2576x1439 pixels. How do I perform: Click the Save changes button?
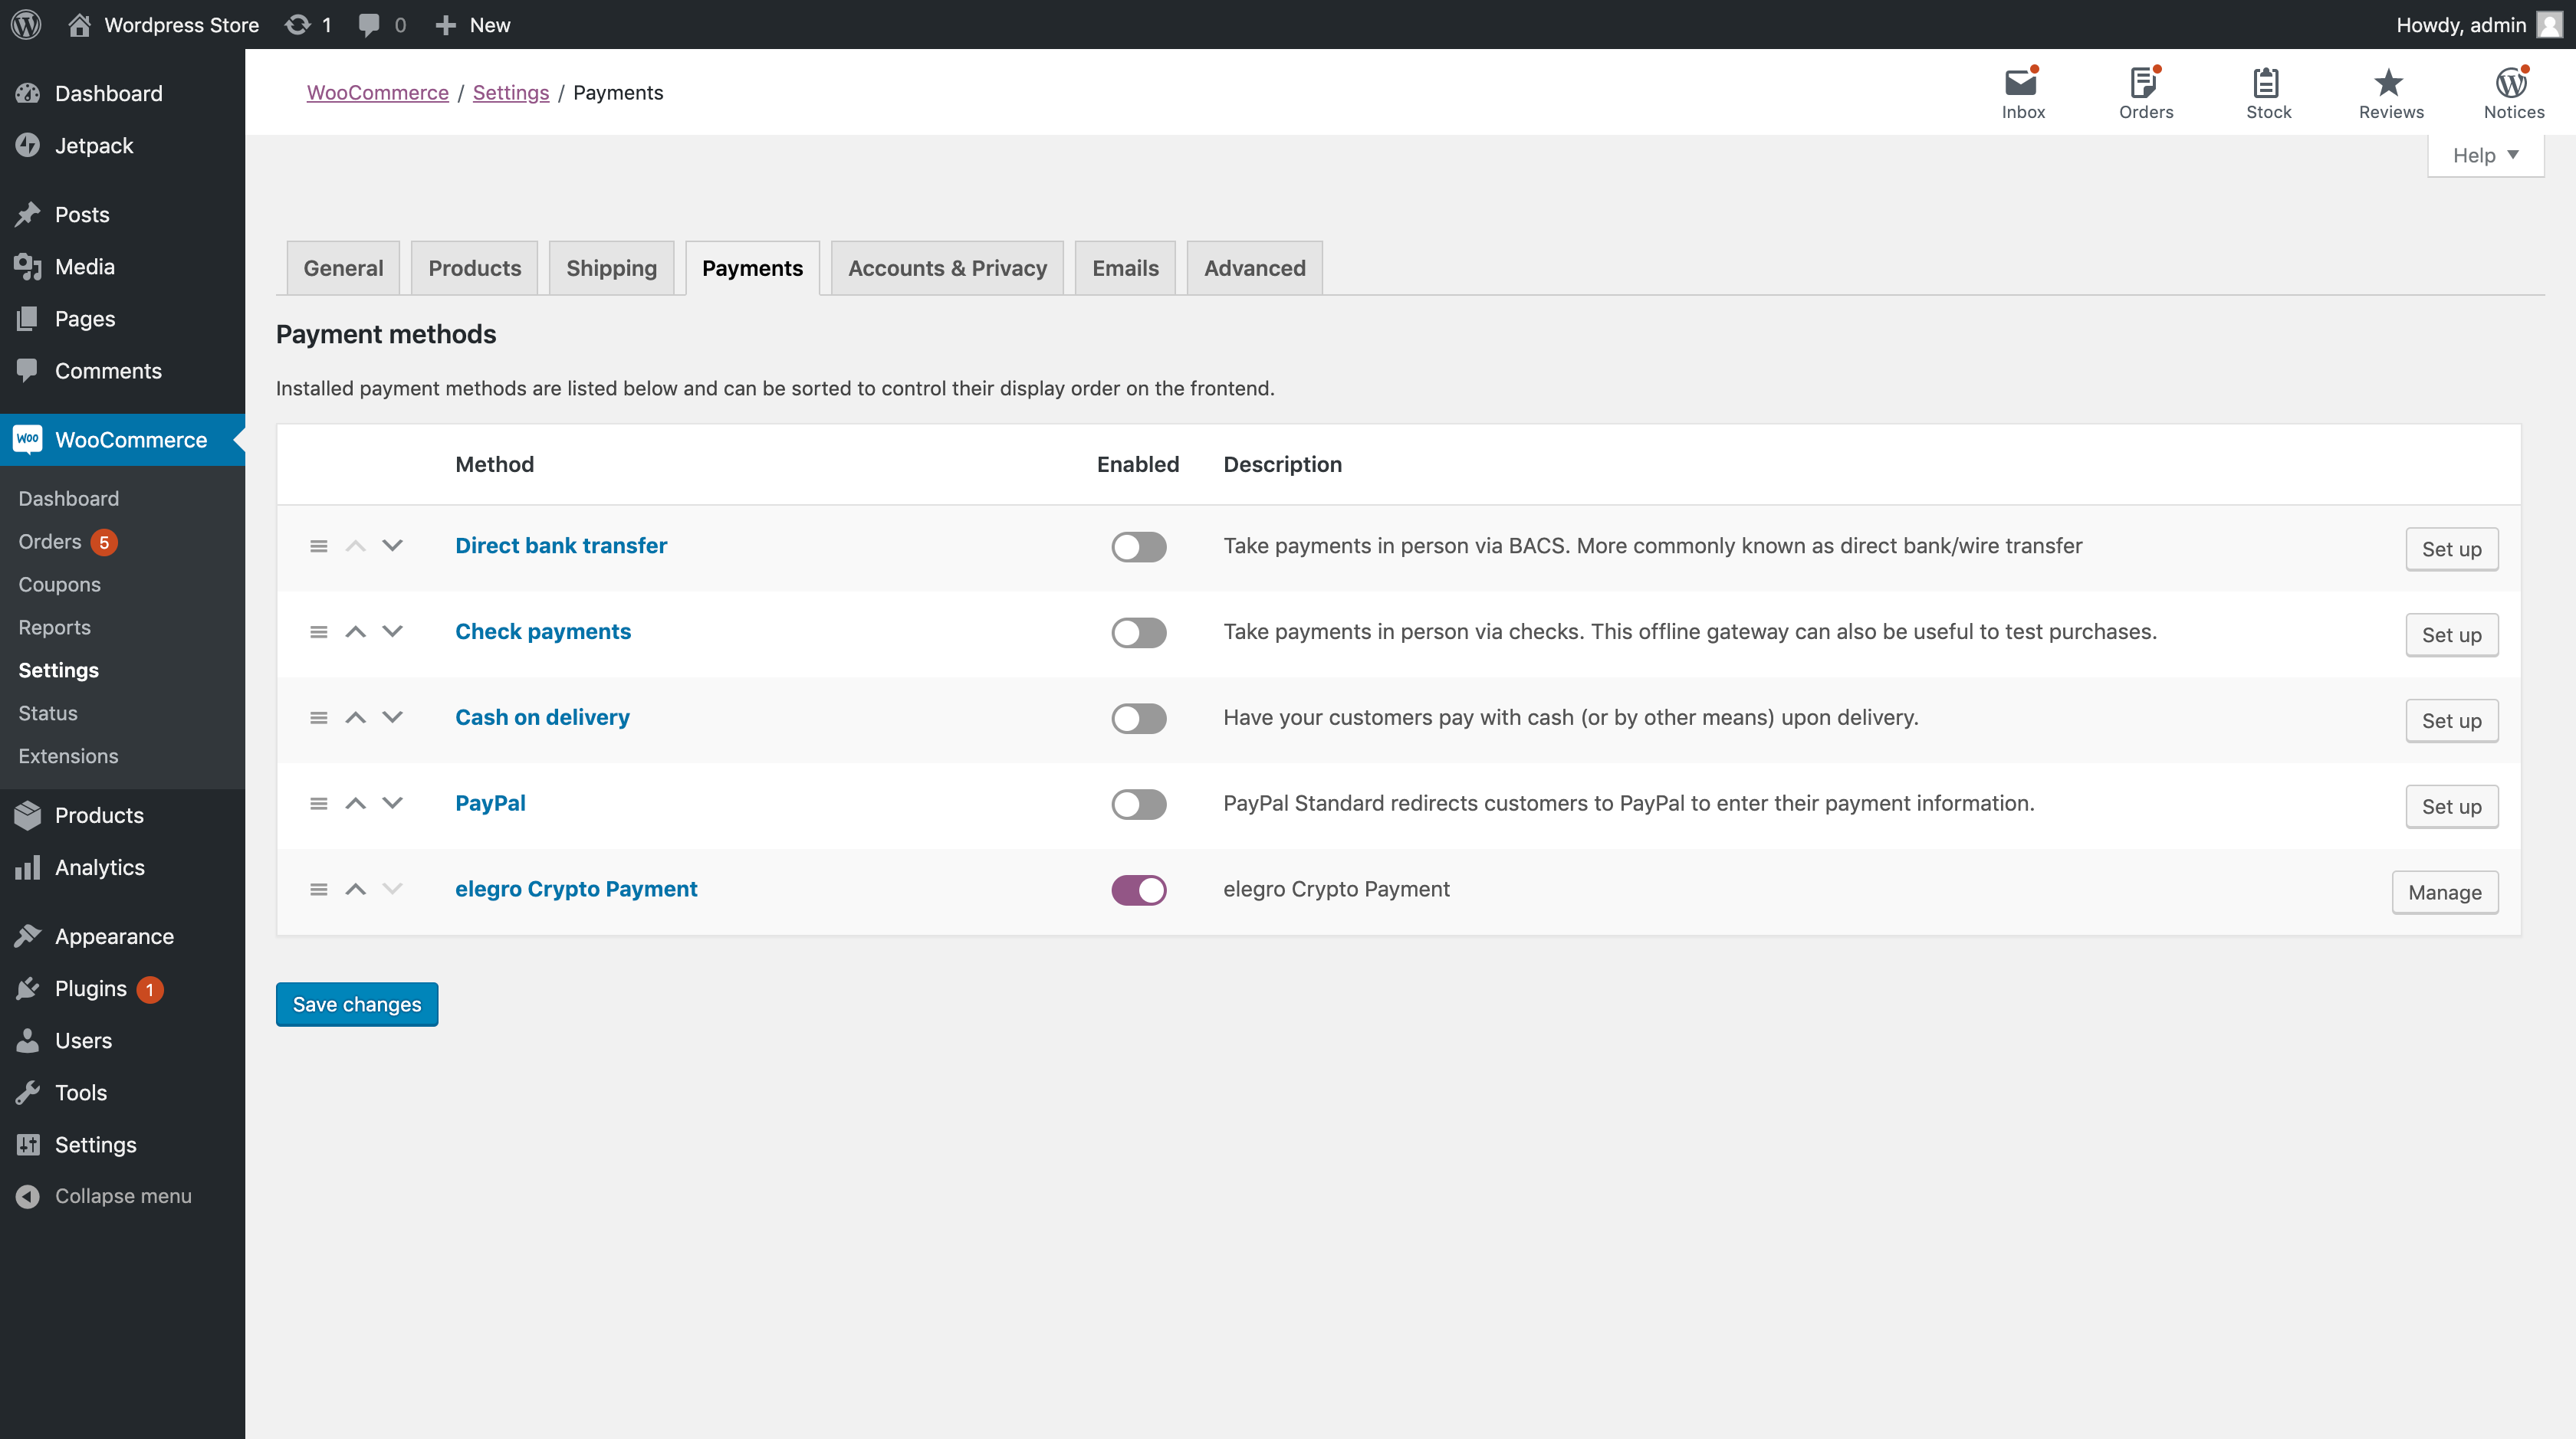pyautogui.click(x=356, y=1005)
